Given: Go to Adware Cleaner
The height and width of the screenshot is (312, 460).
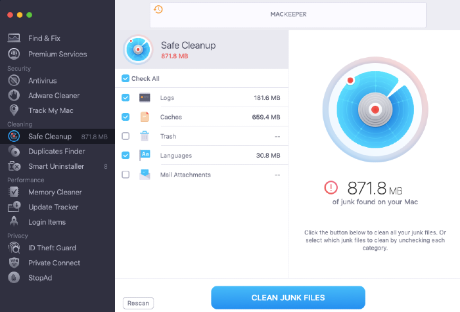Looking at the screenshot, I should [x=54, y=95].
